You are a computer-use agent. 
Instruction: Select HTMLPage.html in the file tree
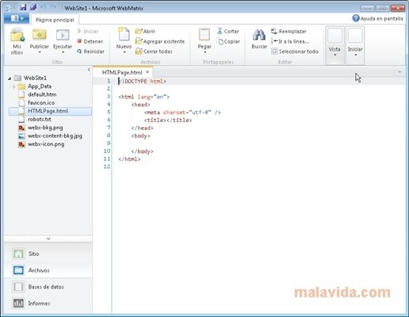point(50,111)
